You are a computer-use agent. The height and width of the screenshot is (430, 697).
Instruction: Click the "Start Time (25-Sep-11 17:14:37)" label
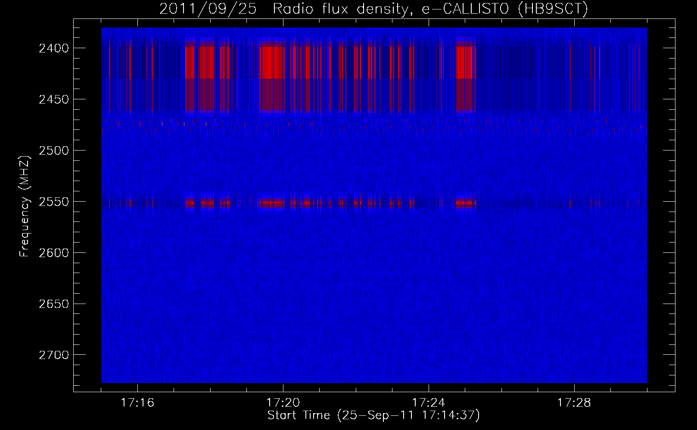click(373, 415)
